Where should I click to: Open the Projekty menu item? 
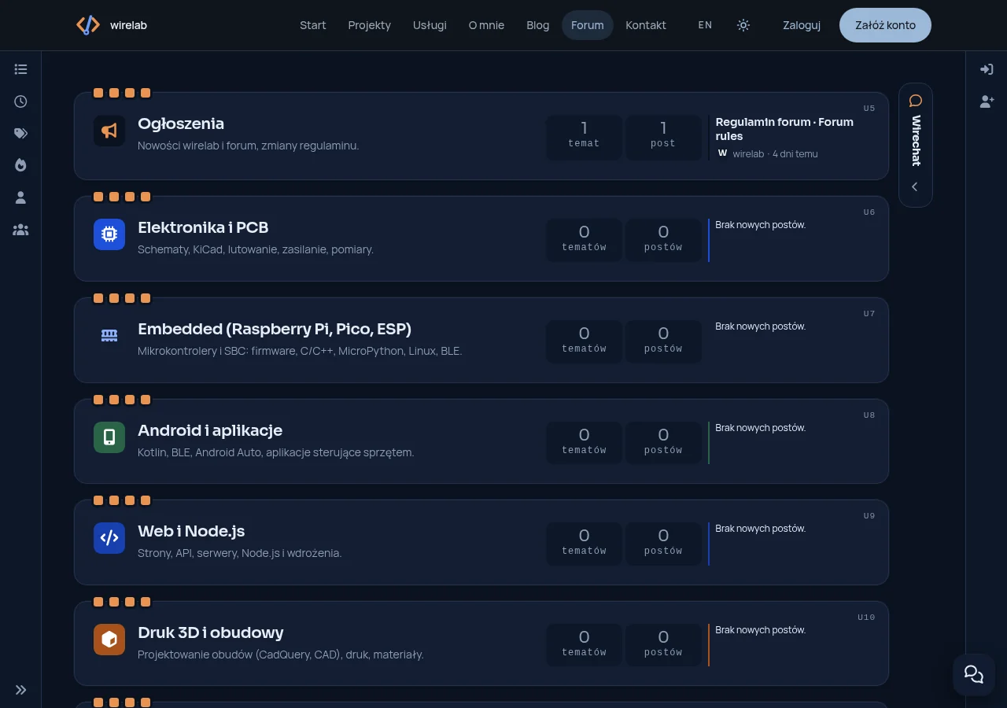click(x=370, y=25)
